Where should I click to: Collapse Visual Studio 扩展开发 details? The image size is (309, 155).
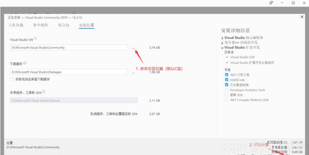(222, 48)
